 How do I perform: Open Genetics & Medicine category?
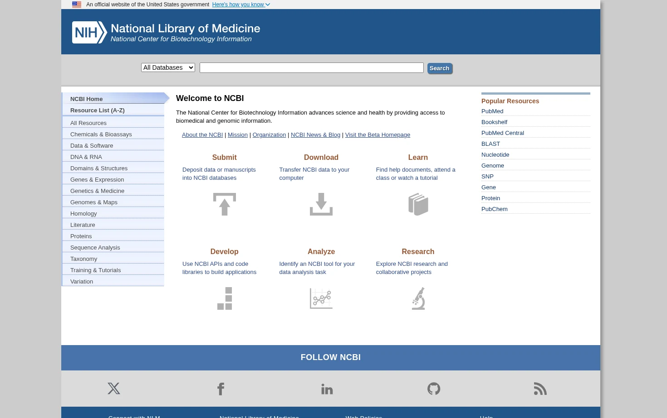point(113,191)
